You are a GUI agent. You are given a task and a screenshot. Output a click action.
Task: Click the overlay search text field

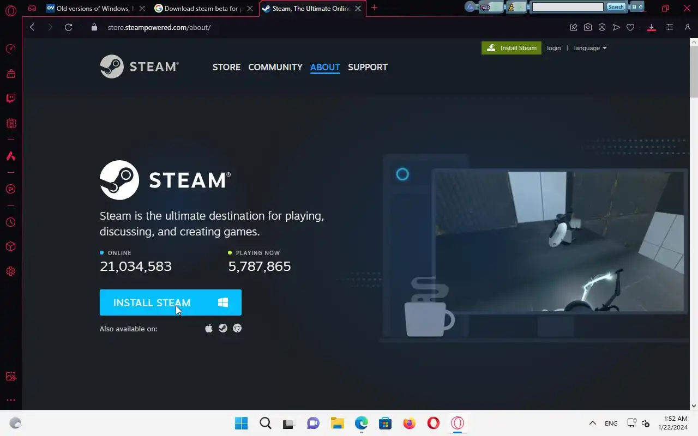pos(568,7)
